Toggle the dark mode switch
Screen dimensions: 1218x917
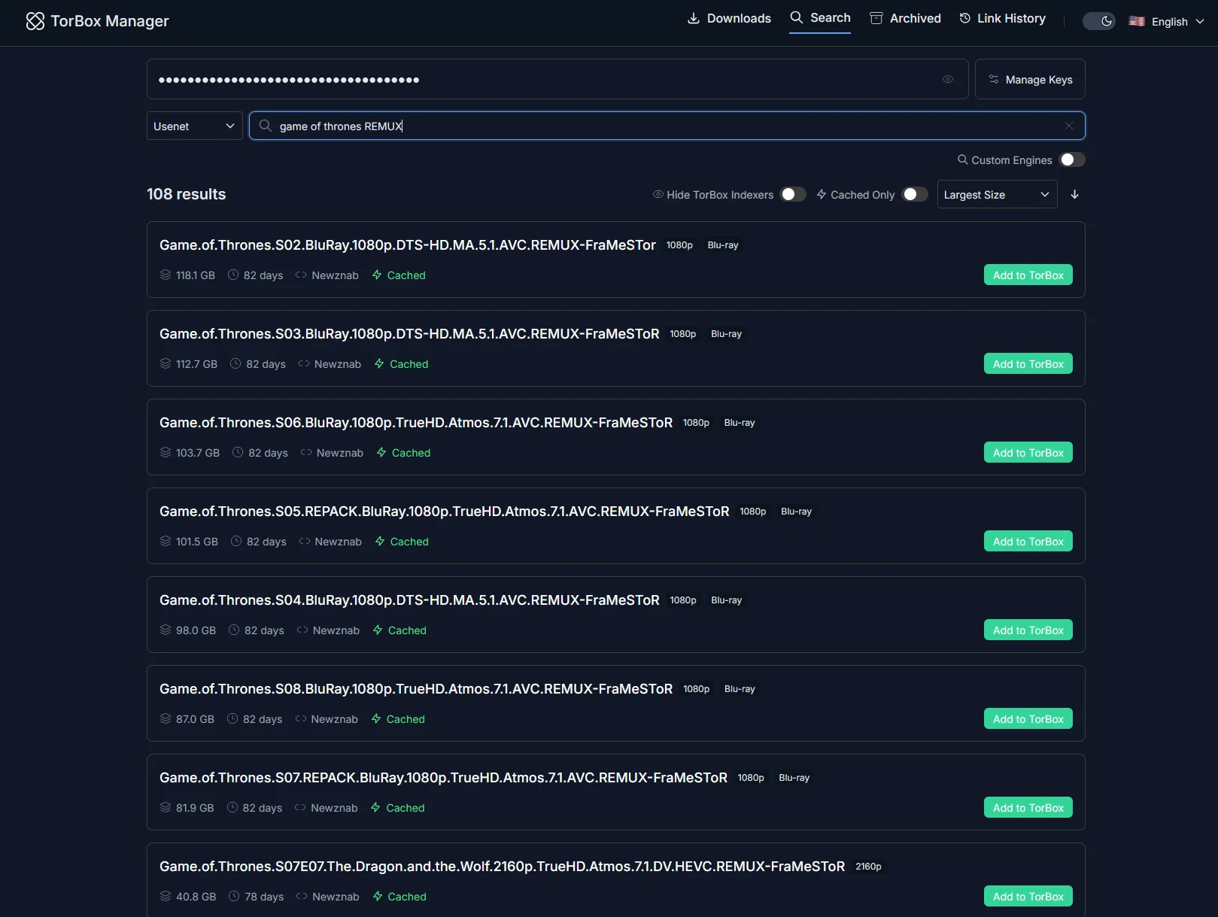click(1098, 21)
